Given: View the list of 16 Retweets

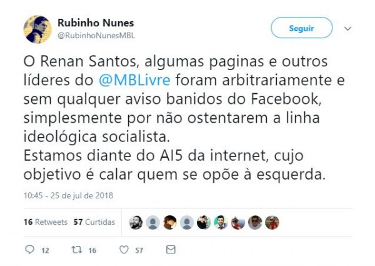Looking at the screenshot, I should coord(46,222).
